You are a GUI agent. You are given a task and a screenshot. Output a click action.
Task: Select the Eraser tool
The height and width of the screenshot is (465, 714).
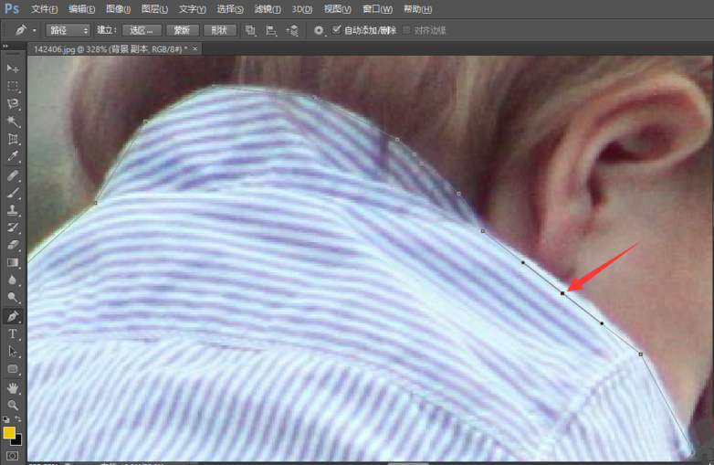click(12, 245)
